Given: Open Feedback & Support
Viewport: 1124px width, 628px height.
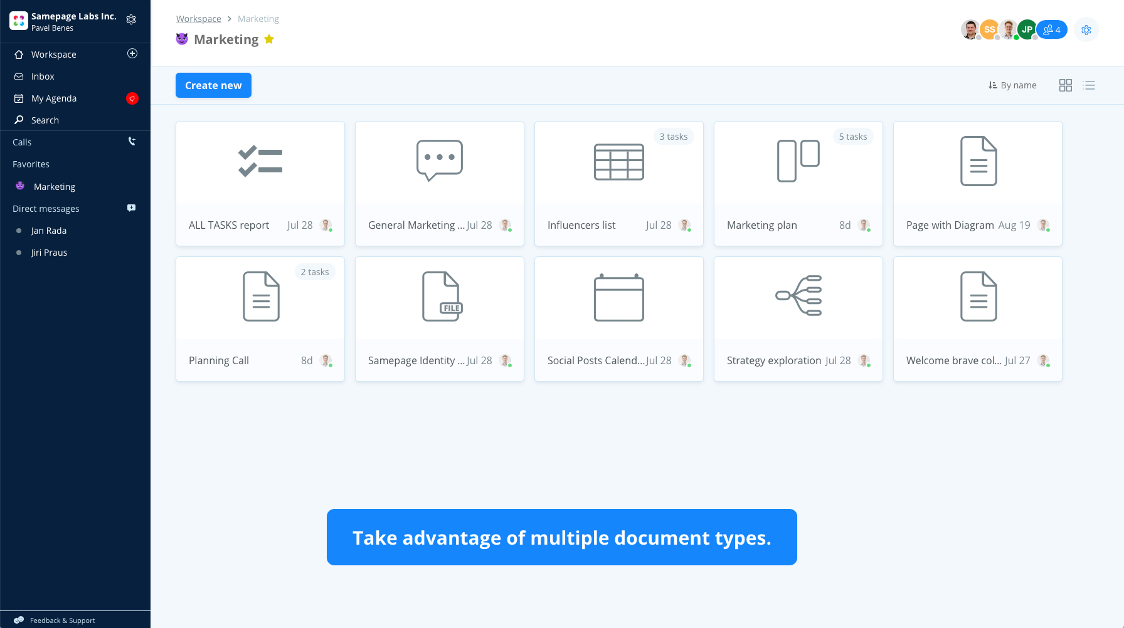Looking at the screenshot, I should coord(63,620).
